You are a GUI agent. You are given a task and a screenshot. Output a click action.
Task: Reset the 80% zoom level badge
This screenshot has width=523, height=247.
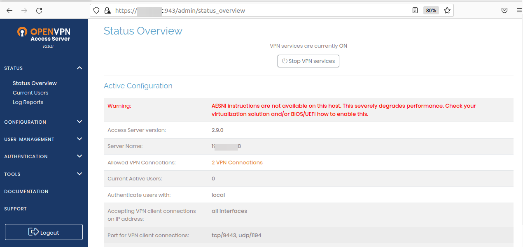[431, 10]
